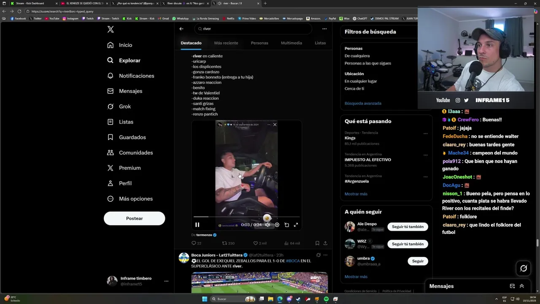Open video settings gear
The width and height of the screenshot is (540, 304).
[x=277, y=225]
